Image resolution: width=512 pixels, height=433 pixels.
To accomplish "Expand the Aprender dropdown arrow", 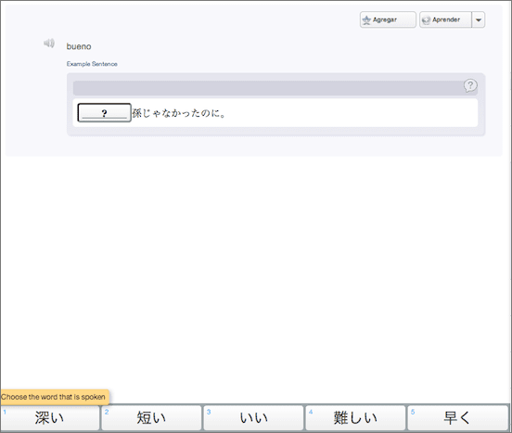I will tap(479, 19).
